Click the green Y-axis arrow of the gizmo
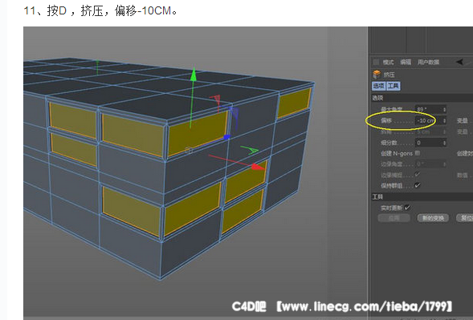This screenshot has height=320, width=473. tap(193, 75)
